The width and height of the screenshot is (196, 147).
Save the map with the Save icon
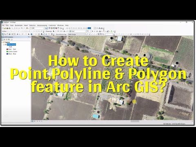pos(7,28)
